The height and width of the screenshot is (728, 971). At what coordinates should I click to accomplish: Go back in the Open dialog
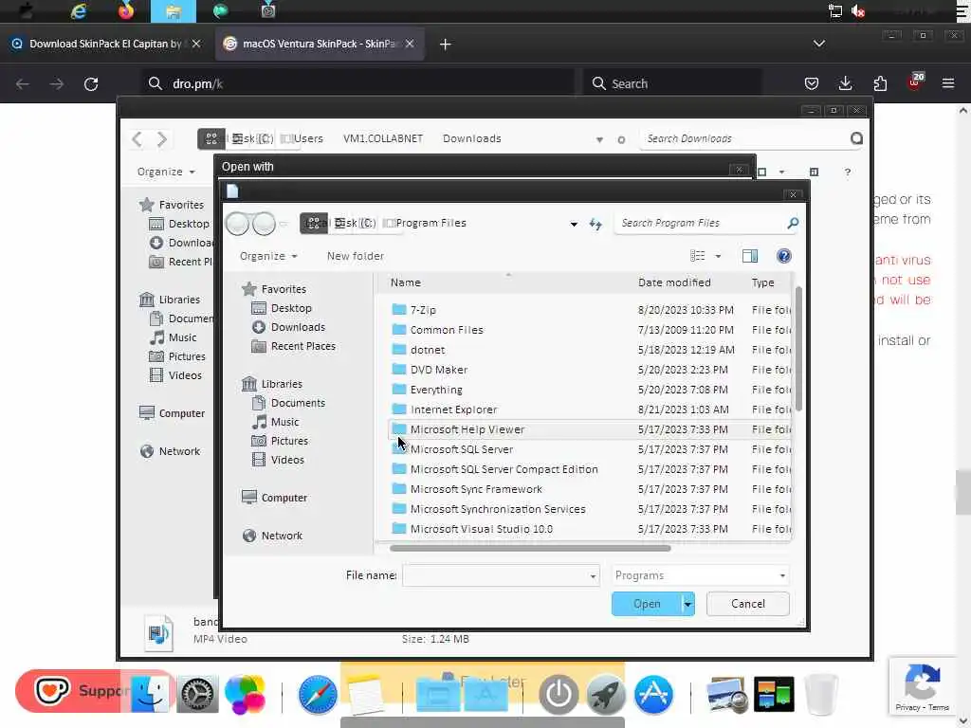click(236, 224)
